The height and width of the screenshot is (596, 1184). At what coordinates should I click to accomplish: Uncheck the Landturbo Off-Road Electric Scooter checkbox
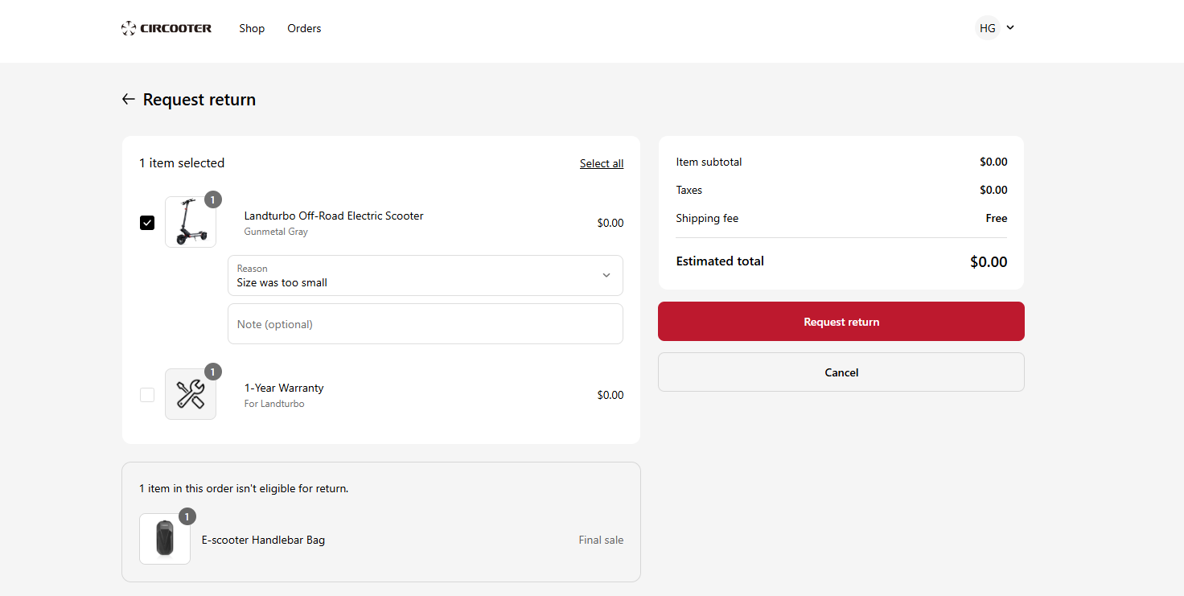pyautogui.click(x=147, y=223)
